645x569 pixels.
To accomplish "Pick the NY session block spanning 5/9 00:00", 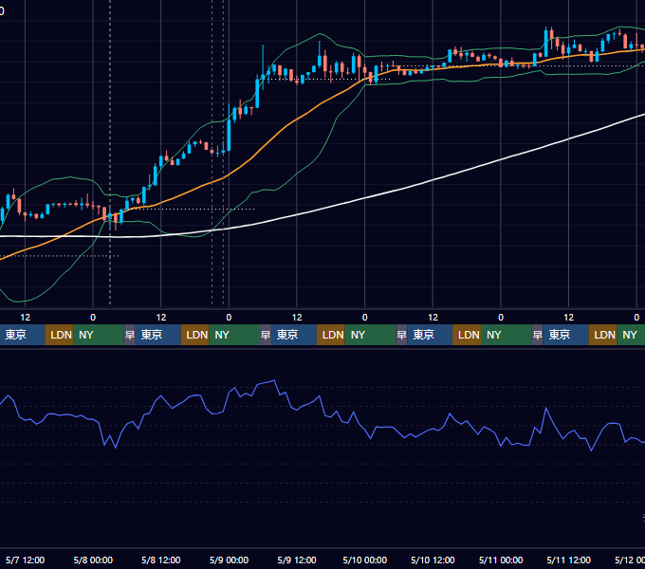I will click(x=234, y=335).
